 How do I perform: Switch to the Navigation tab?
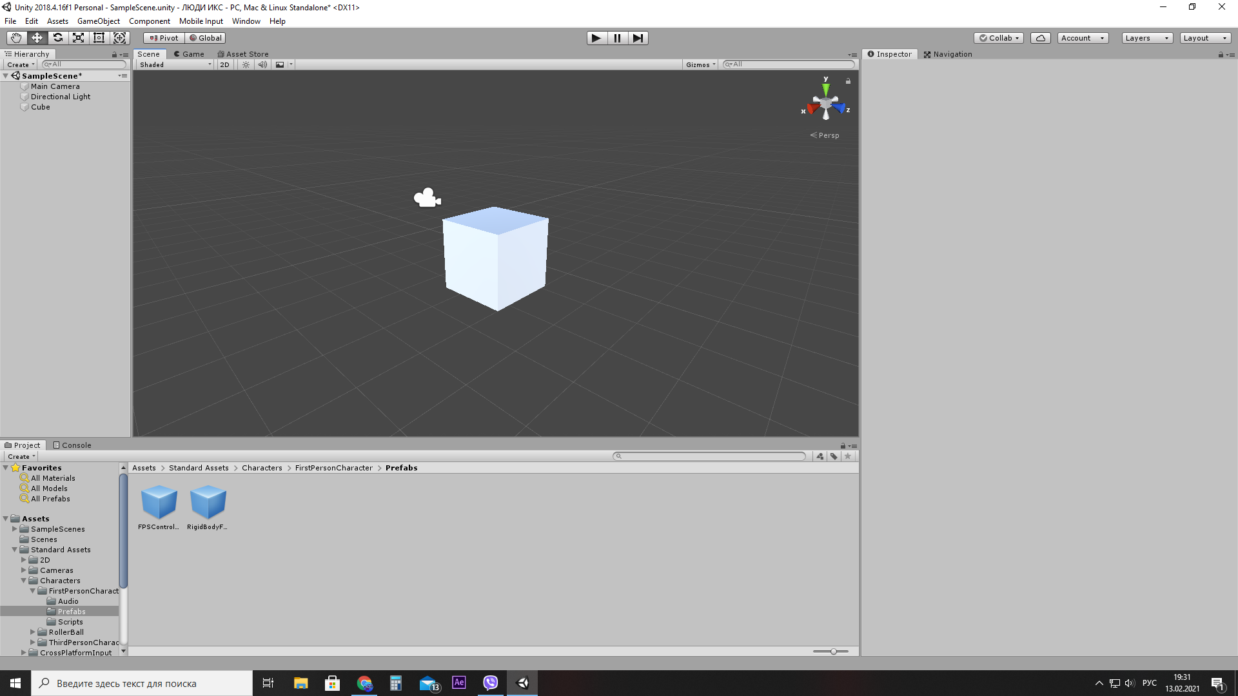pos(947,54)
